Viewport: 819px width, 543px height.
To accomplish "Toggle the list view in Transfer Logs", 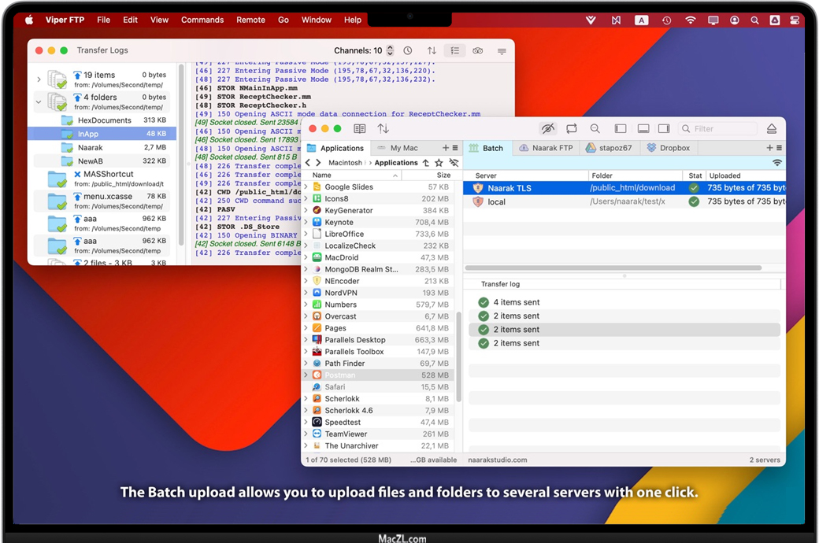I will 454,51.
